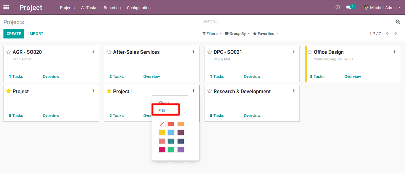Open Overview link on After-Sales Services

coord(151,76)
